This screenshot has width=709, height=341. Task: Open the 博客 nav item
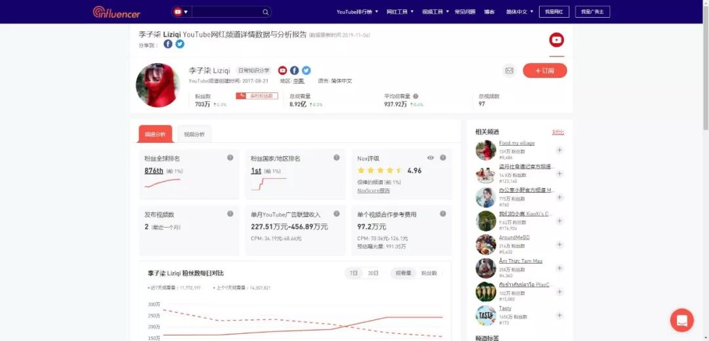pos(489,12)
